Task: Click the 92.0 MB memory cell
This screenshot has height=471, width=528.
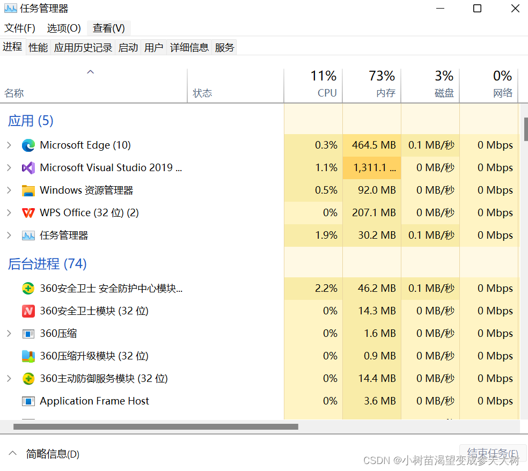Action: (x=372, y=190)
